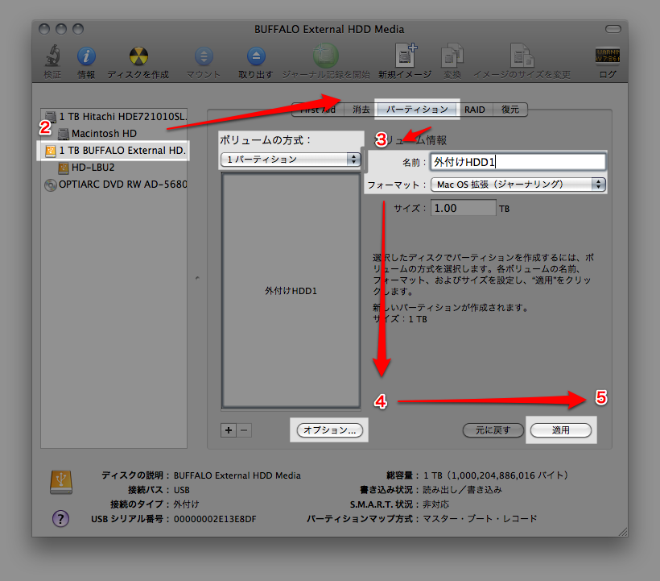Open the Log (ログ) toolbar icon
Screen dimensions: 660x581
point(607,56)
